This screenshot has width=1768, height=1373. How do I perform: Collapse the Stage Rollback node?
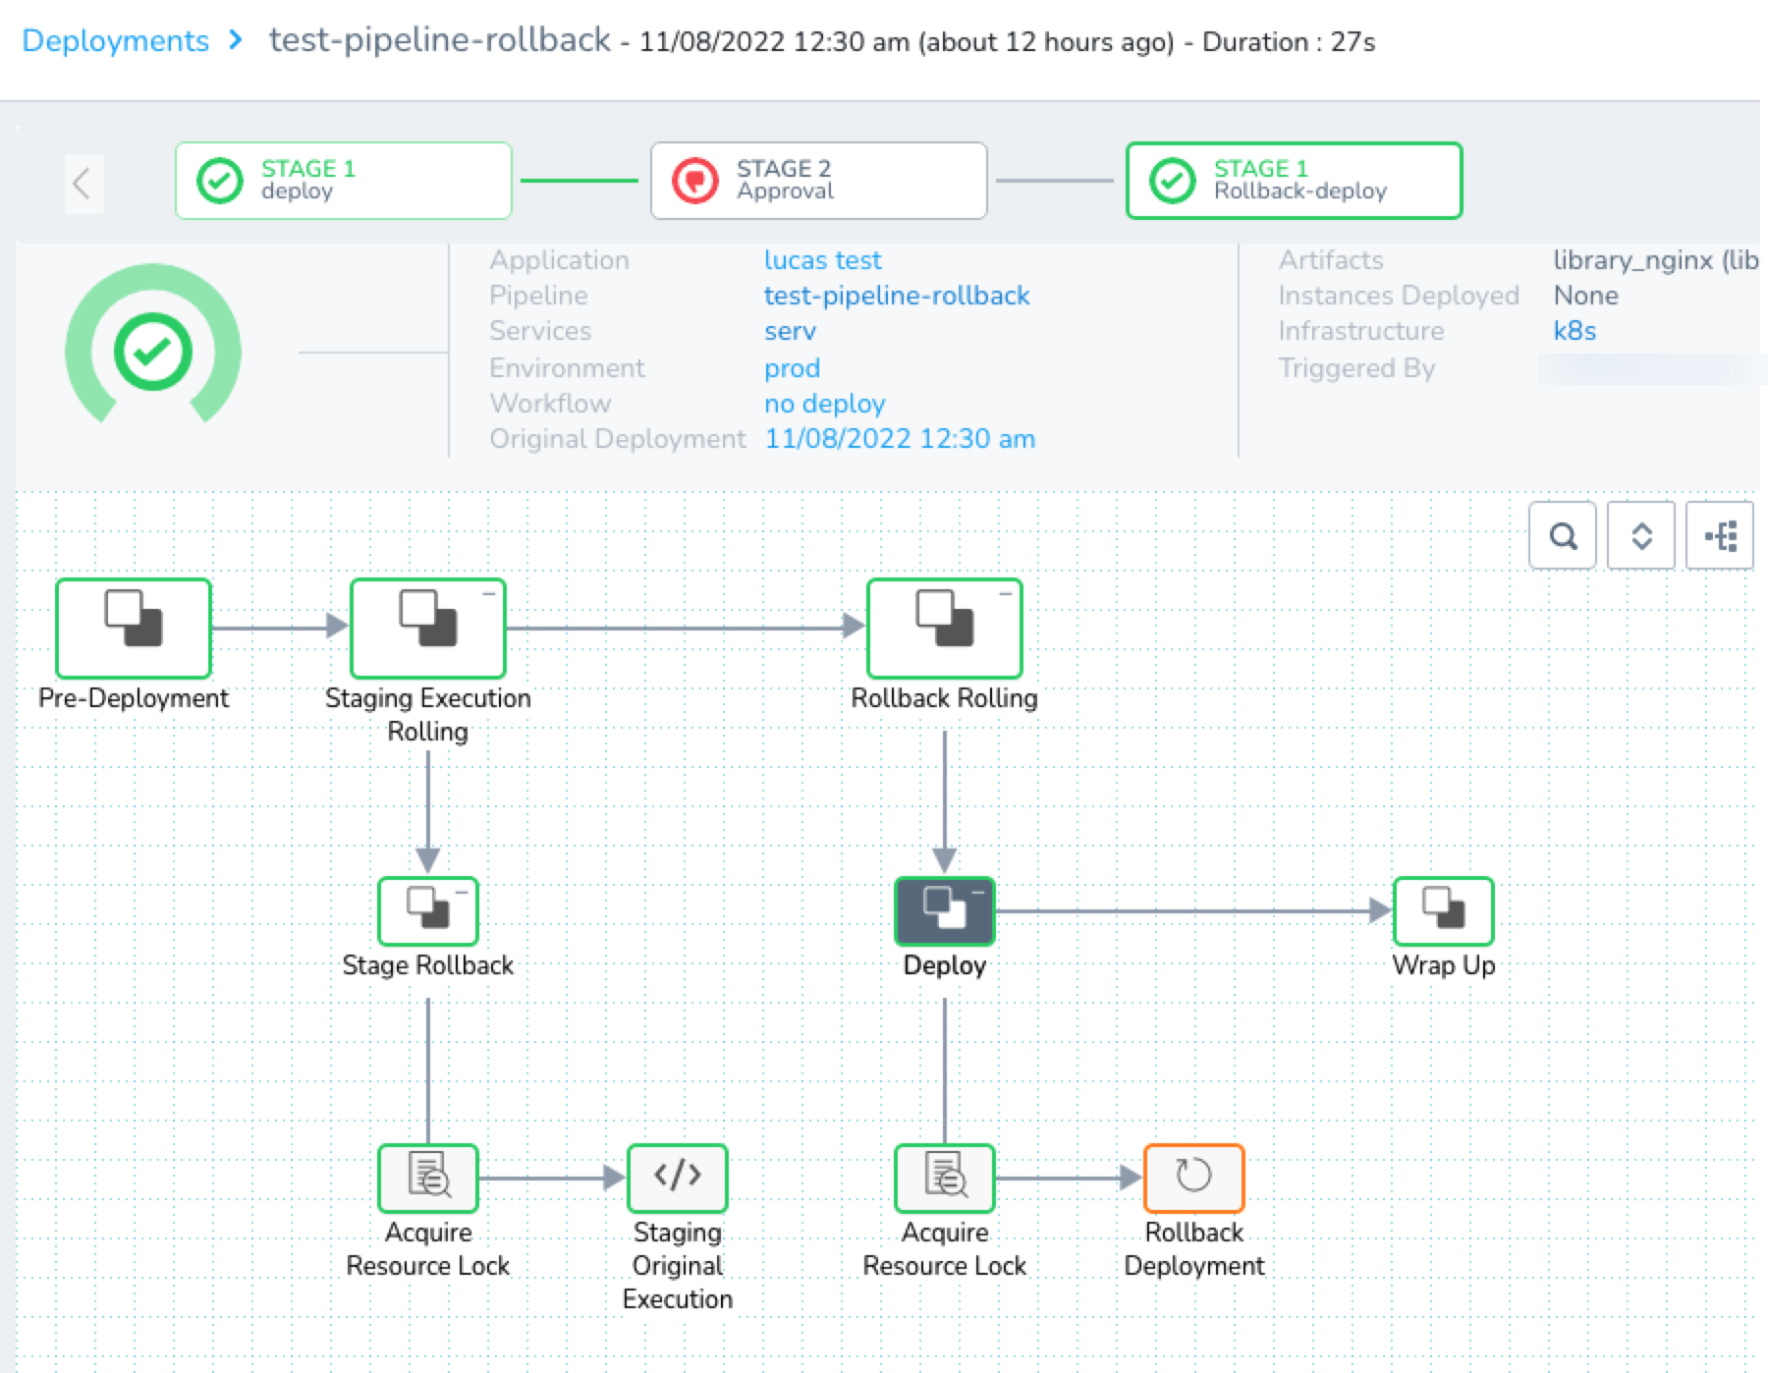click(462, 892)
